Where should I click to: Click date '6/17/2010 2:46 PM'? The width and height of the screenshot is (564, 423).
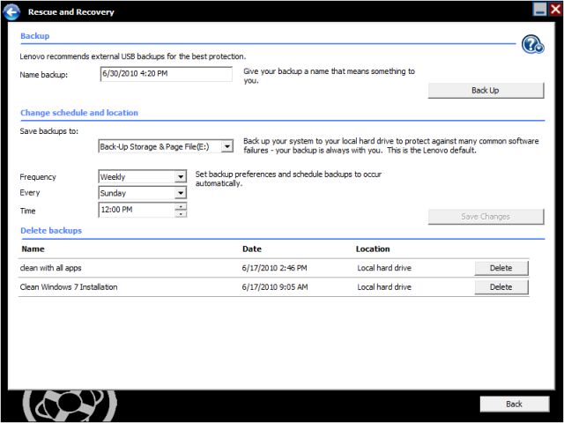point(274,268)
